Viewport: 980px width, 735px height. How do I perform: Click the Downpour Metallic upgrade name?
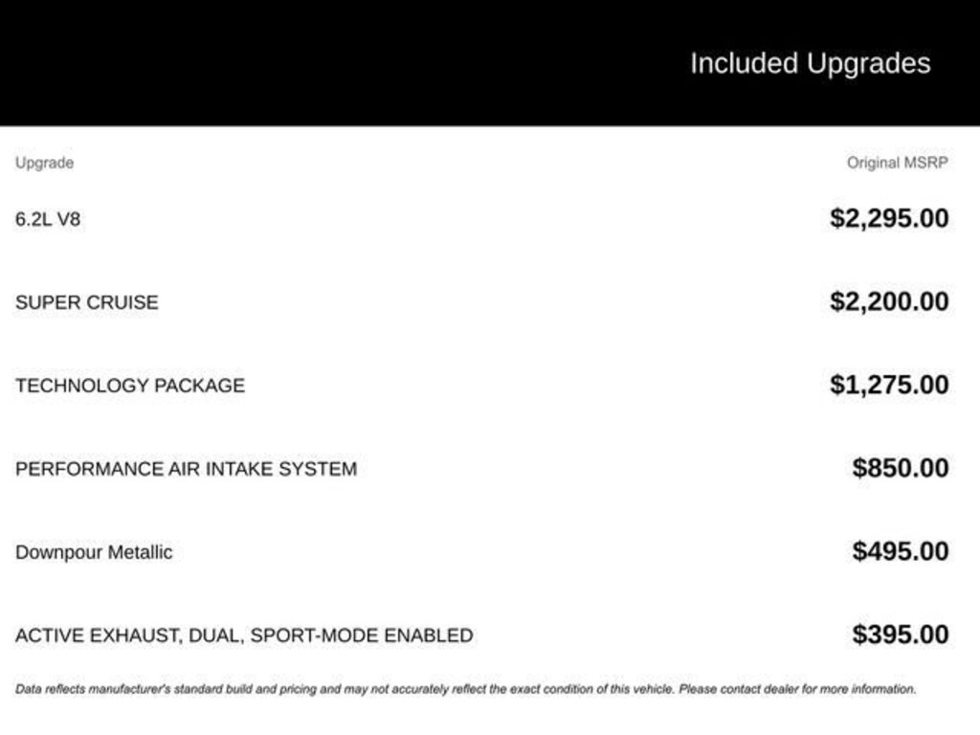click(94, 552)
